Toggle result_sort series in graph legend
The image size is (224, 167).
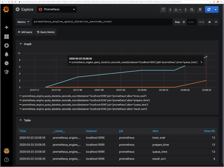click(x=85, y=109)
